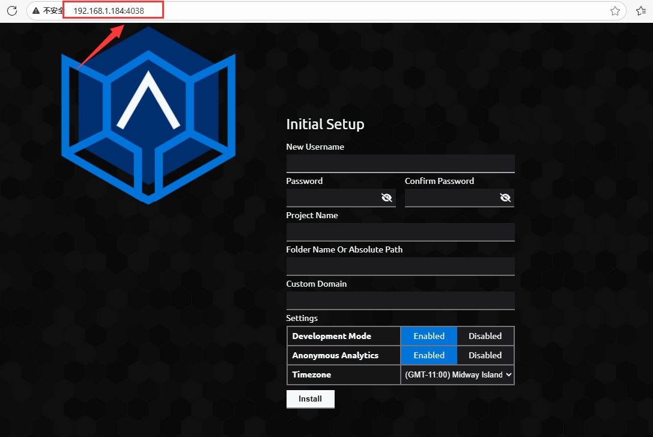653x437 pixels.
Task: Click the New Username label
Action: pos(315,147)
